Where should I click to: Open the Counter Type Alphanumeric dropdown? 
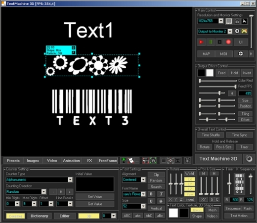pos(70,179)
